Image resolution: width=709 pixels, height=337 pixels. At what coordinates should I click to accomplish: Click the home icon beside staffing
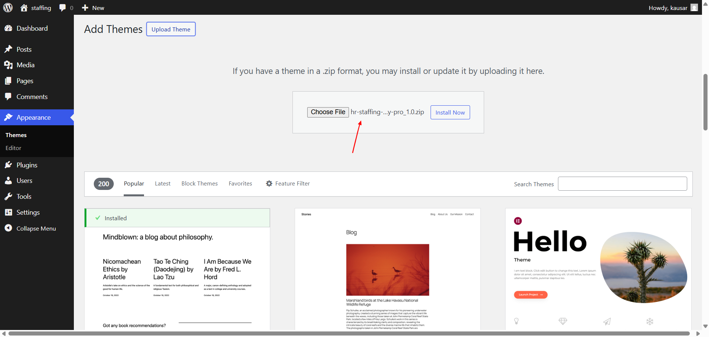[x=24, y=7]
